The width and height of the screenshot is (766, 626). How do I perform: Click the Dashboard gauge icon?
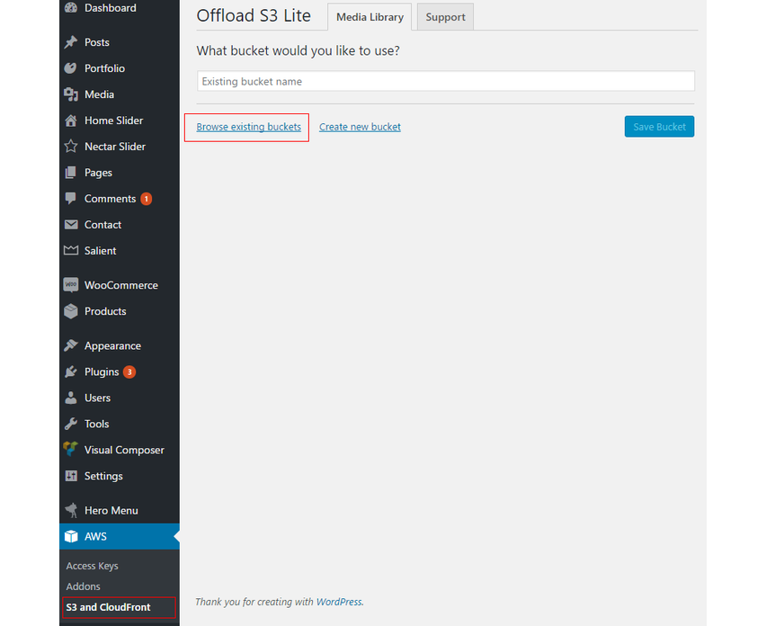point(71,7)
